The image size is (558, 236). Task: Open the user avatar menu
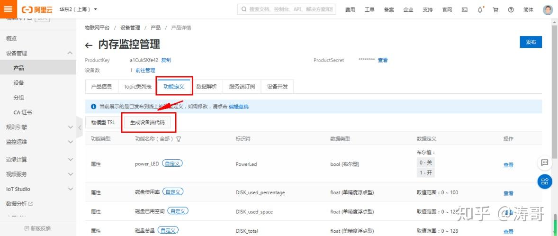pyautogui.click(x=548, y=9)
